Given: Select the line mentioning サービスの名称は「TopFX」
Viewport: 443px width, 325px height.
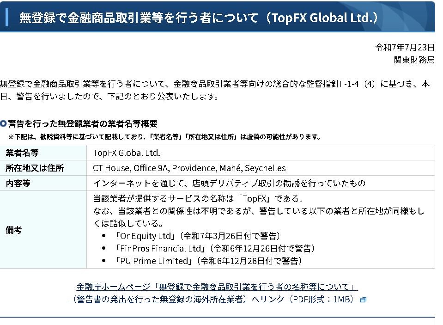Looking at the screenshot, I should pyautogui.click(x=199, y=199).
